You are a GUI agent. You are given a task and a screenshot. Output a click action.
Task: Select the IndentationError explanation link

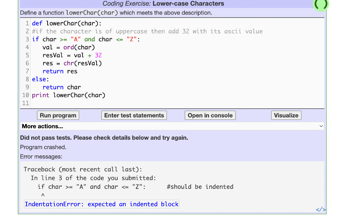pyautogui.click(x=101, y=204)
